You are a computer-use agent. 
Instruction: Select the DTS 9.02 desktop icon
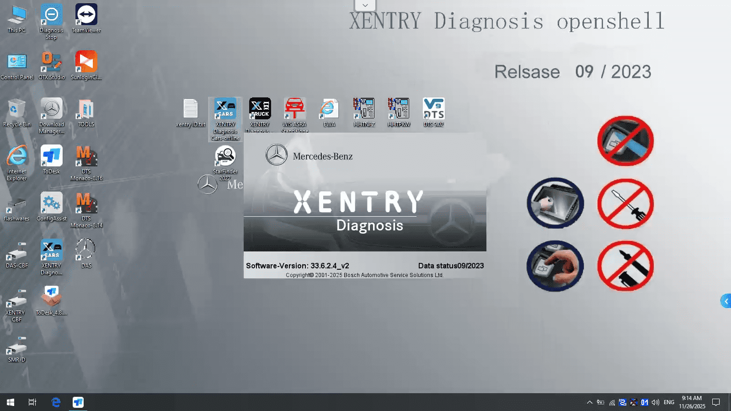(x=433, y=110)
